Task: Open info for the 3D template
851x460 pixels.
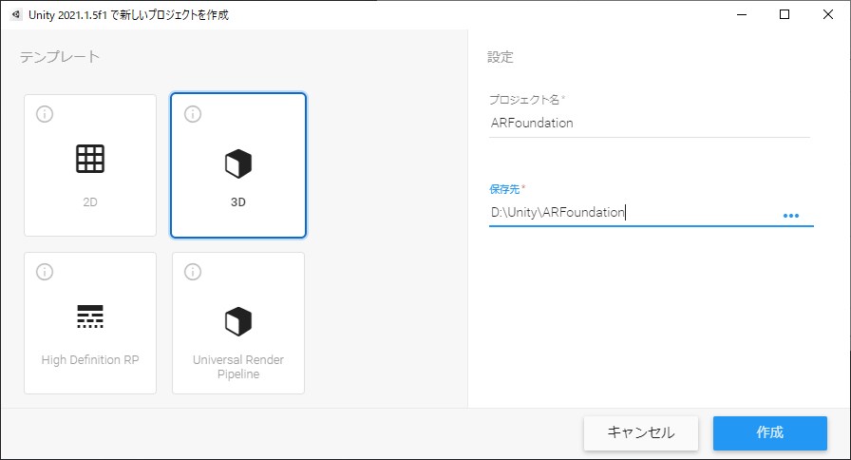Action: point(193,114)
